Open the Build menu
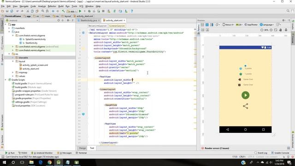 61,6
